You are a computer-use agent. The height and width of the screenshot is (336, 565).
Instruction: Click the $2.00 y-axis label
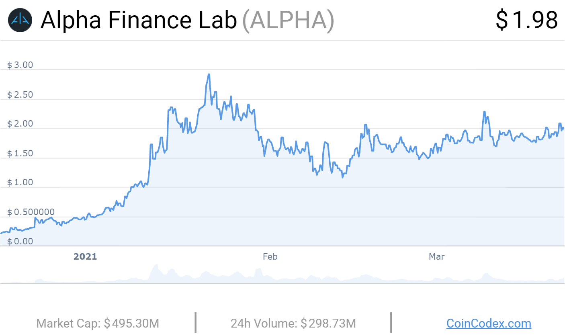coord(20,124)
